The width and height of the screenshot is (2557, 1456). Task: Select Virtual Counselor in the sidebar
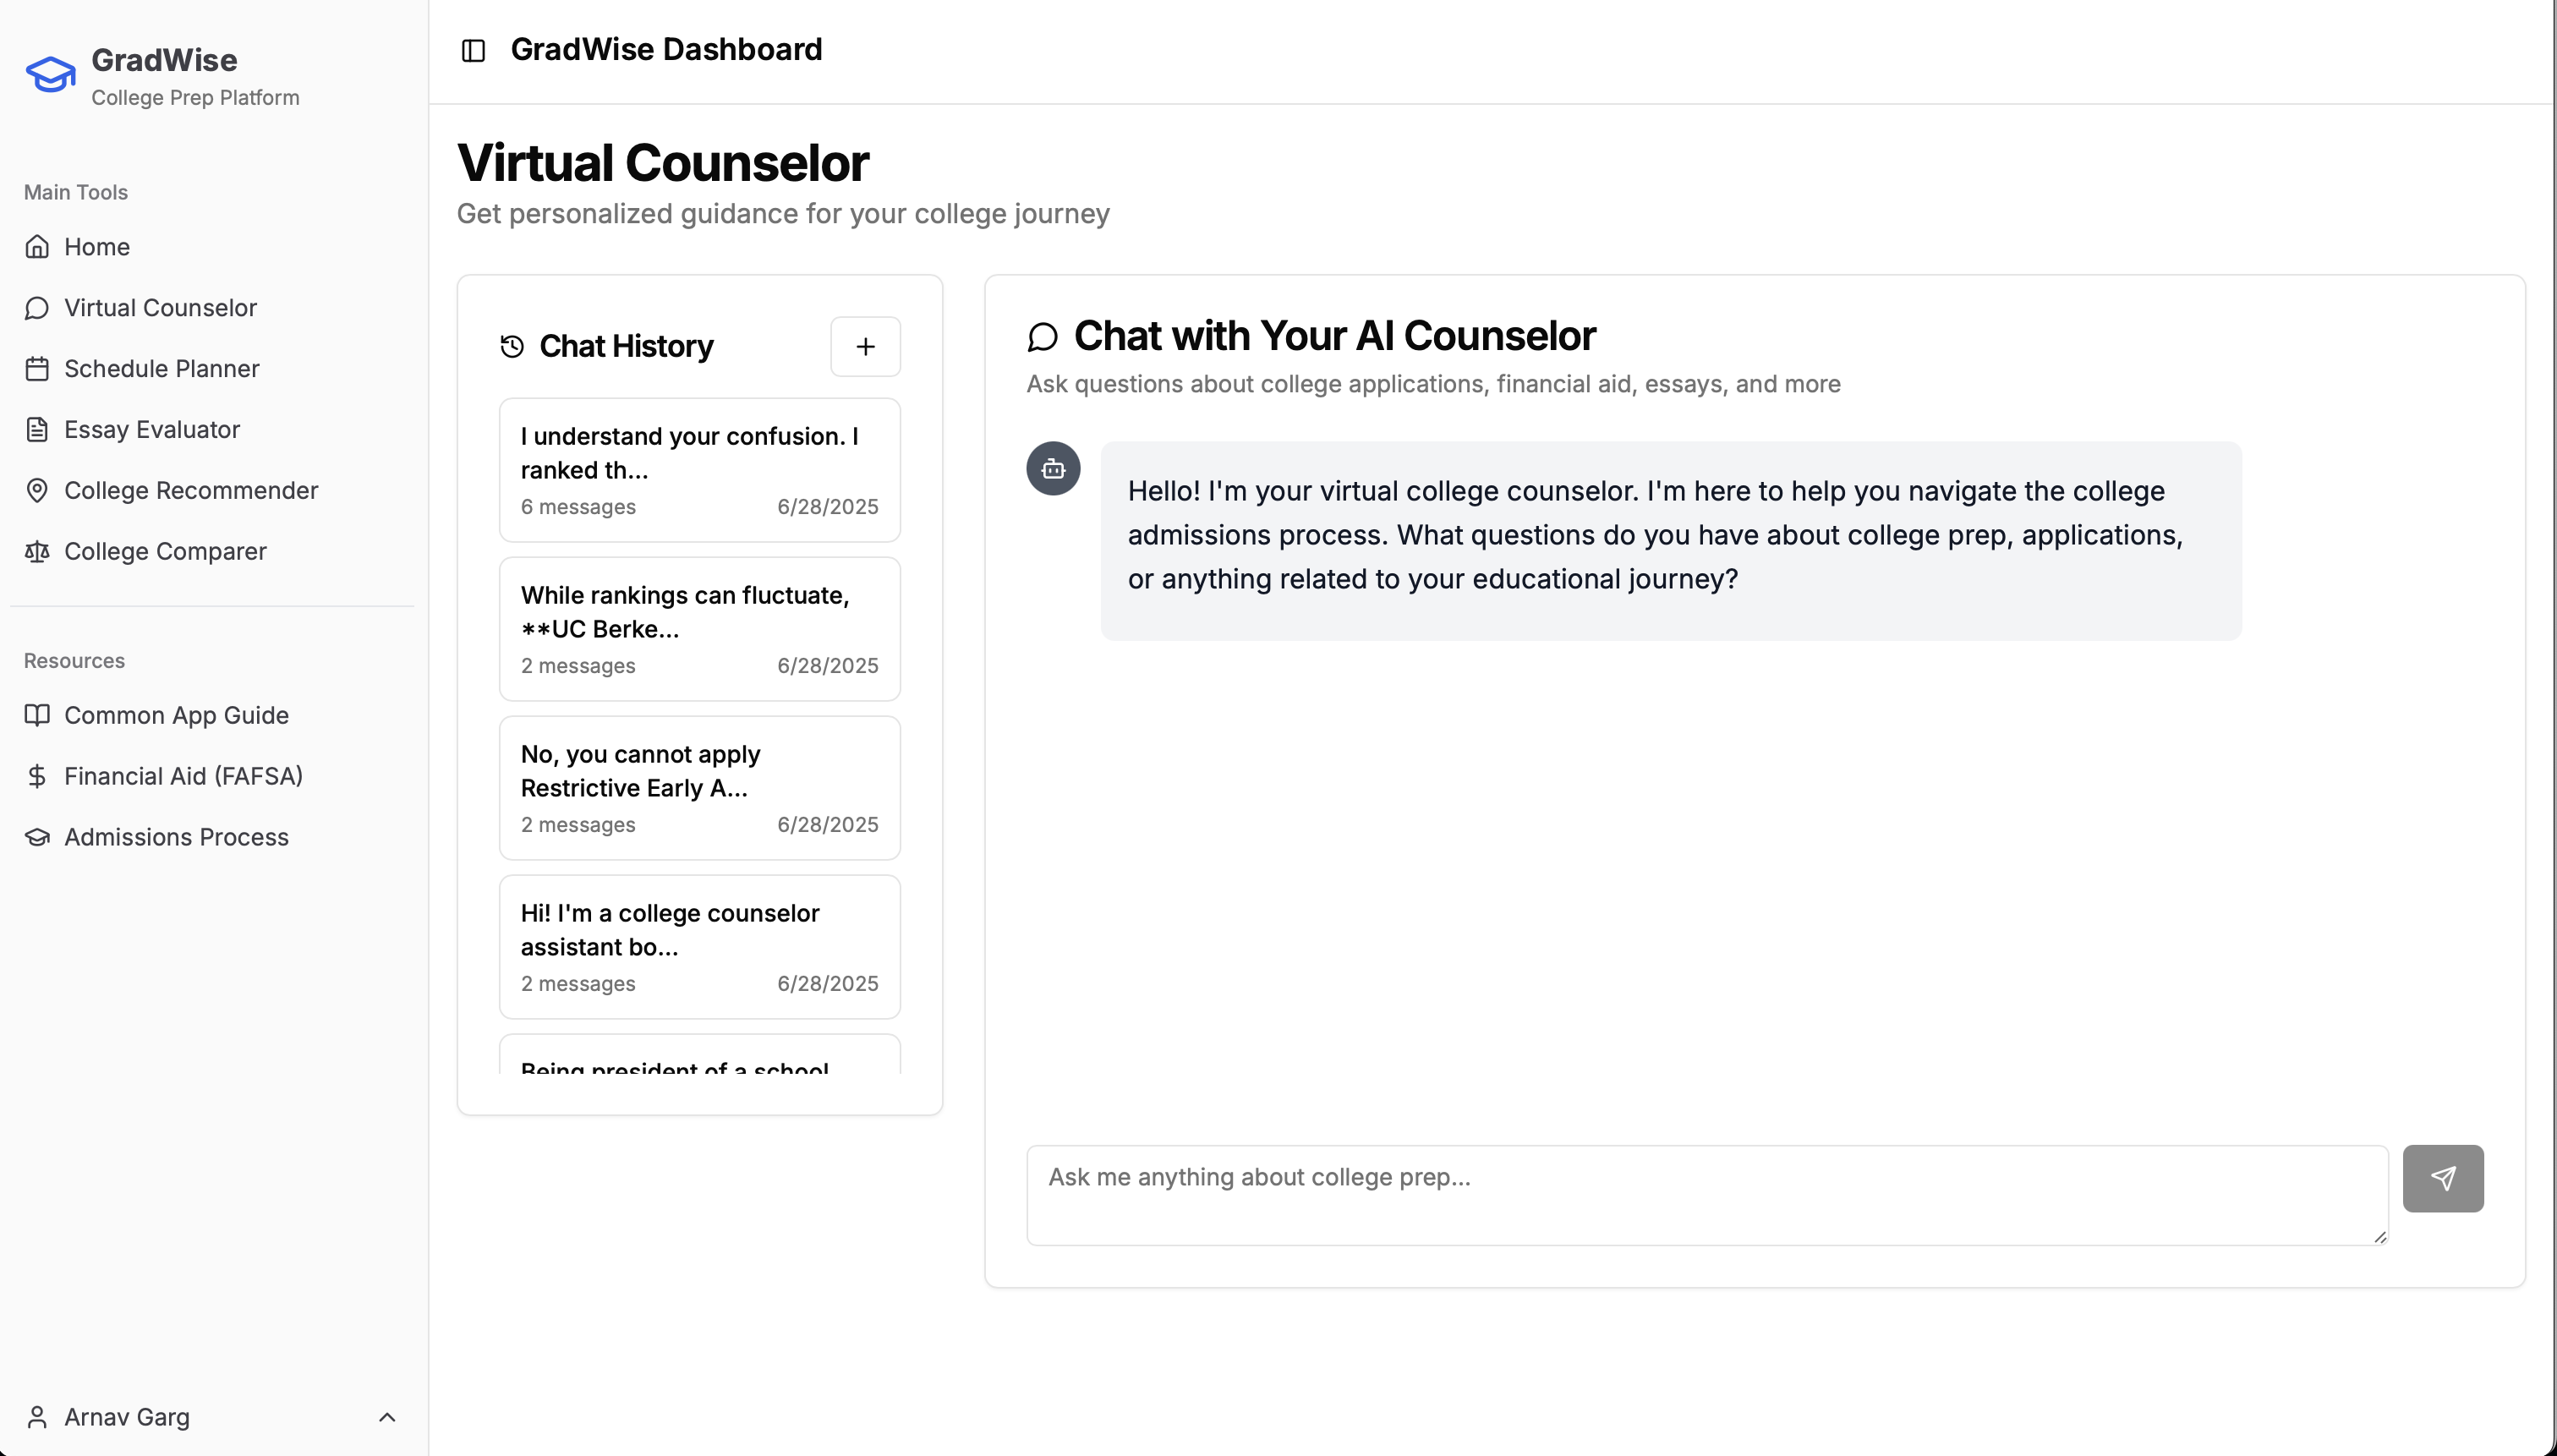160,308
